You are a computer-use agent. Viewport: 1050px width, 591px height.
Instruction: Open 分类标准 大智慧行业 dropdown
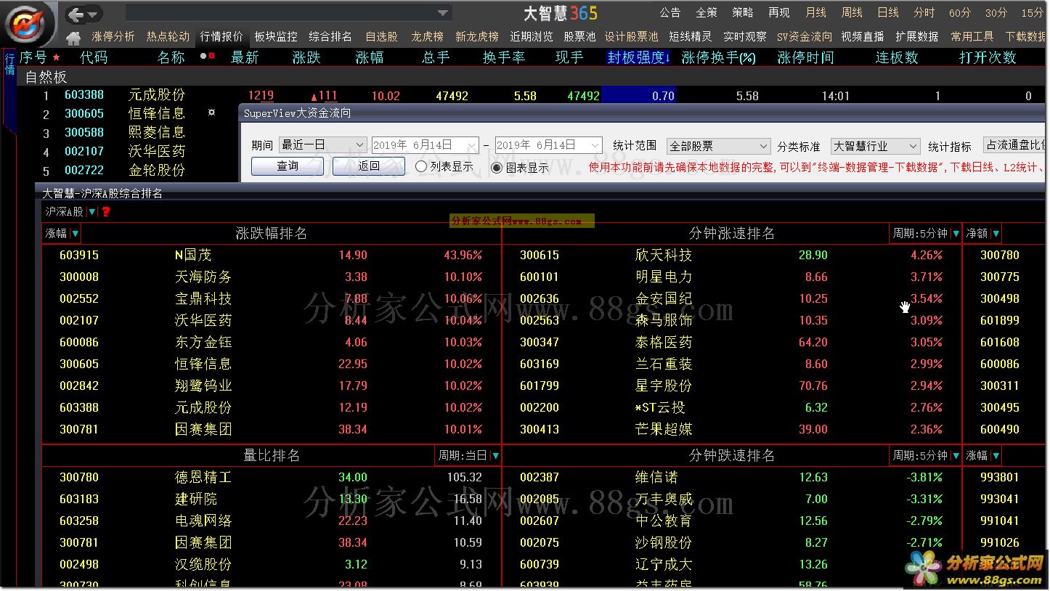913,146
